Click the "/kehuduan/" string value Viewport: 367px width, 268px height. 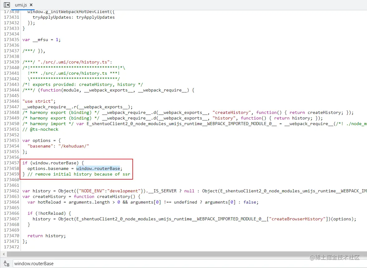click(74, 146)
